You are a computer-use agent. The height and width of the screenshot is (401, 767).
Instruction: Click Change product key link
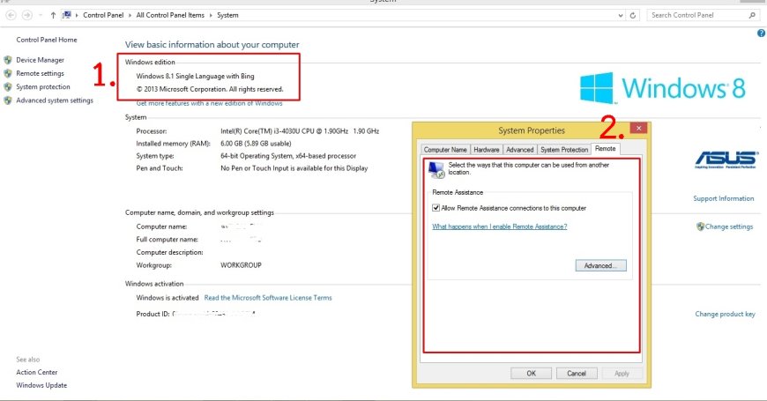(725, 314)
